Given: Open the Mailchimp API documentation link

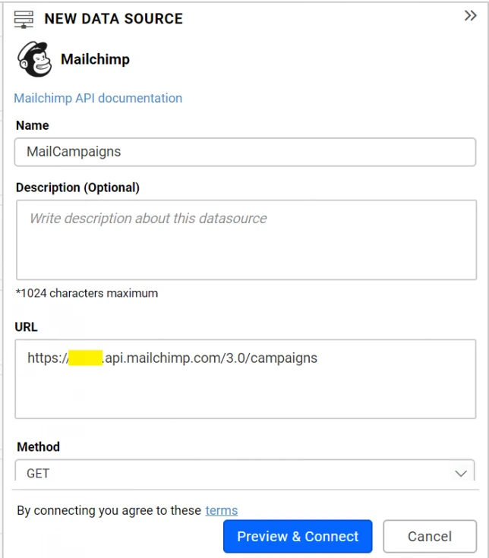Looking at the screenshot, I should [x=98, y=98].
